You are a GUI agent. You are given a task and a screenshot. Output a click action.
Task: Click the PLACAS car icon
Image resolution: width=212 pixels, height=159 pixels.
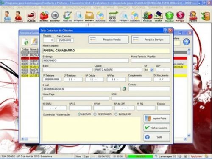(x=31, y=16)
